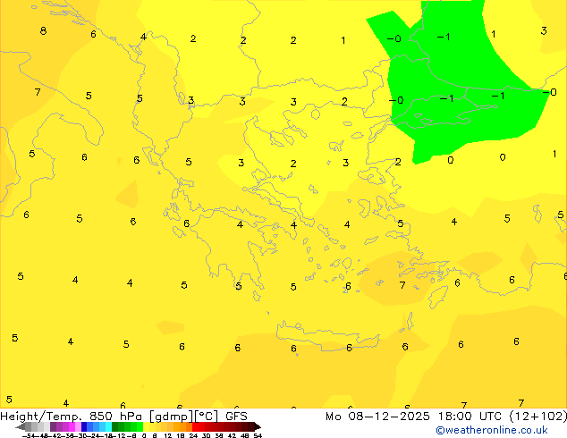Select the cyan legend swatch
567x438 pixels.
coord(108,426)
